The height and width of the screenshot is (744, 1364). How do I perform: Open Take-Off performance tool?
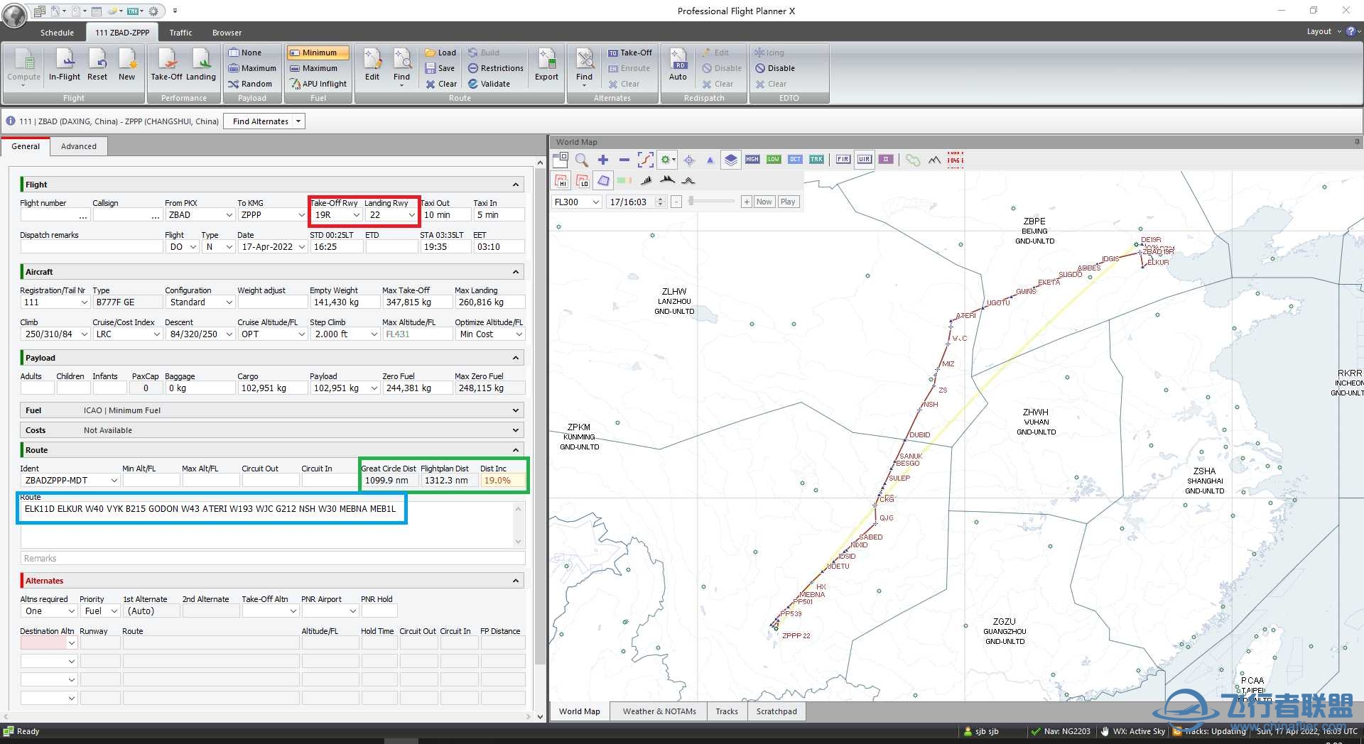point(166,65)
